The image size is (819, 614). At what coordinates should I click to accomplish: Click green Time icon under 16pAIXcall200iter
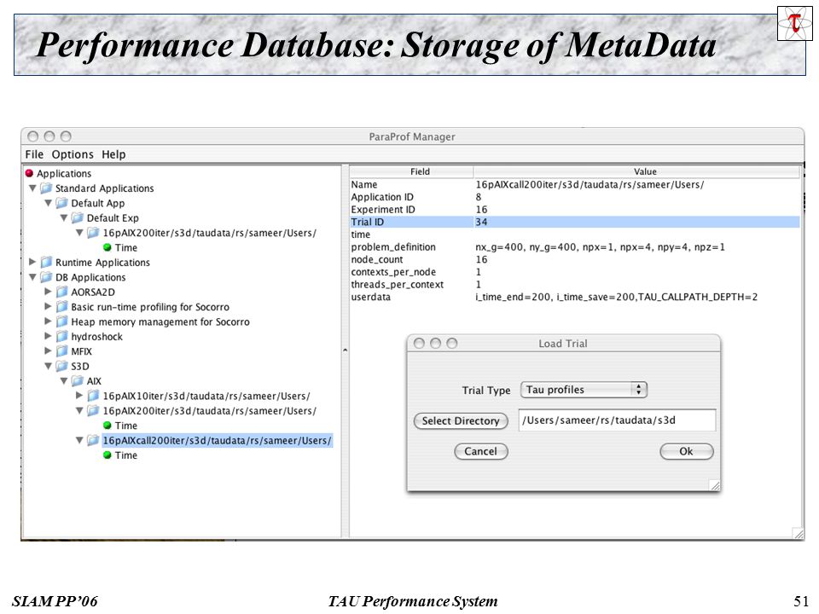tap(107, 455)
